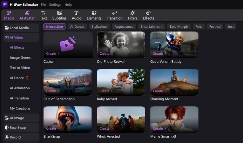243x143 pixels.
Task: Open the Elements toolbar icon
Action: pyautogui.click(x=94, y=13)
